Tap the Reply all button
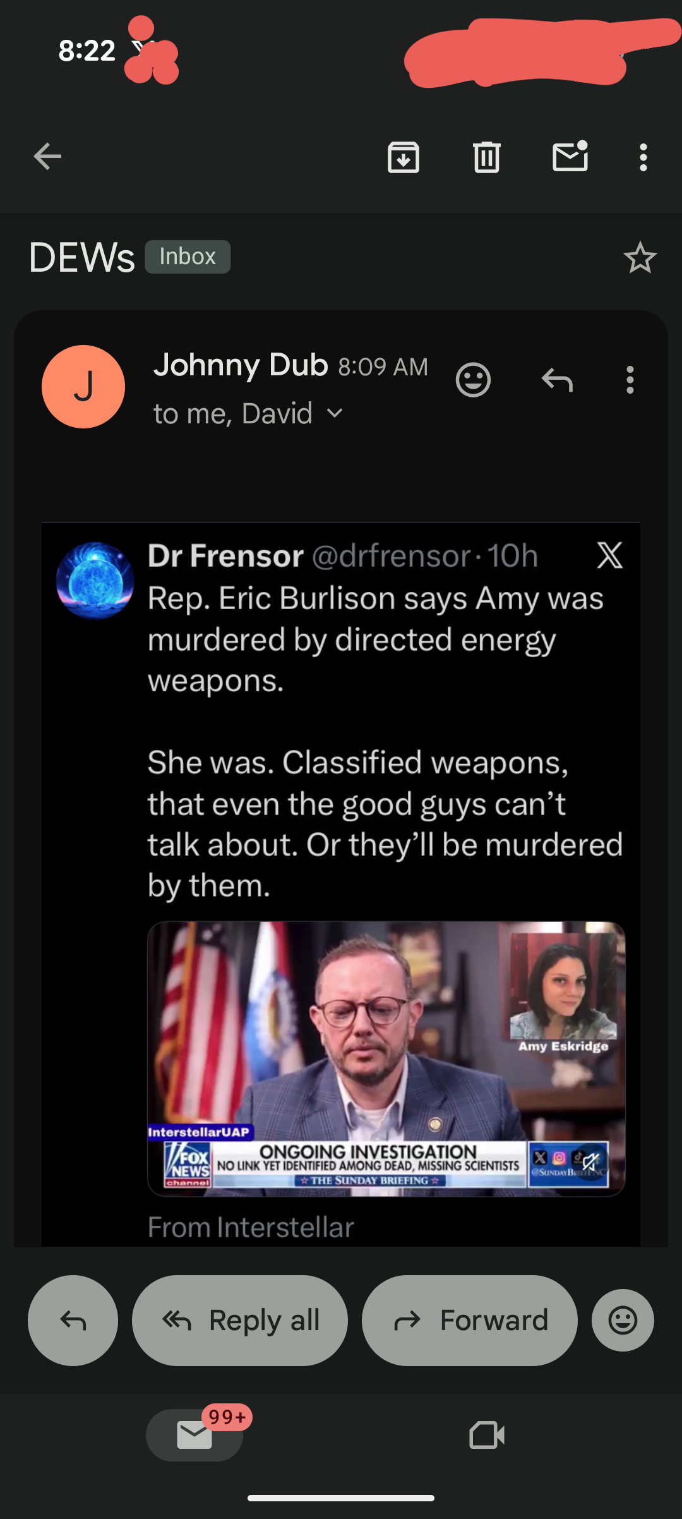This screenshot has height=1519, width=682. tap(240, 1321)
